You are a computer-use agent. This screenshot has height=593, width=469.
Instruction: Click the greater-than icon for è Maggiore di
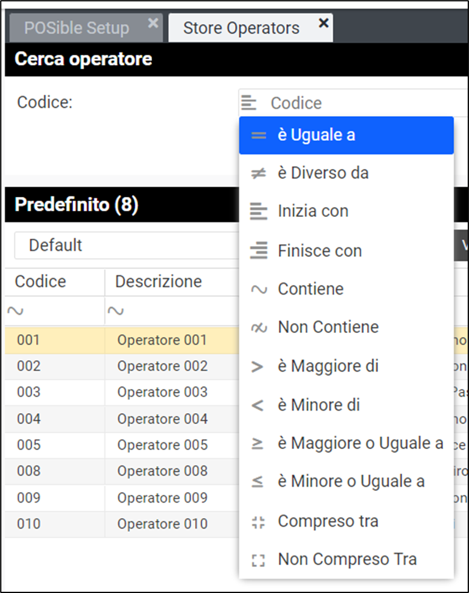pos(258,366)
